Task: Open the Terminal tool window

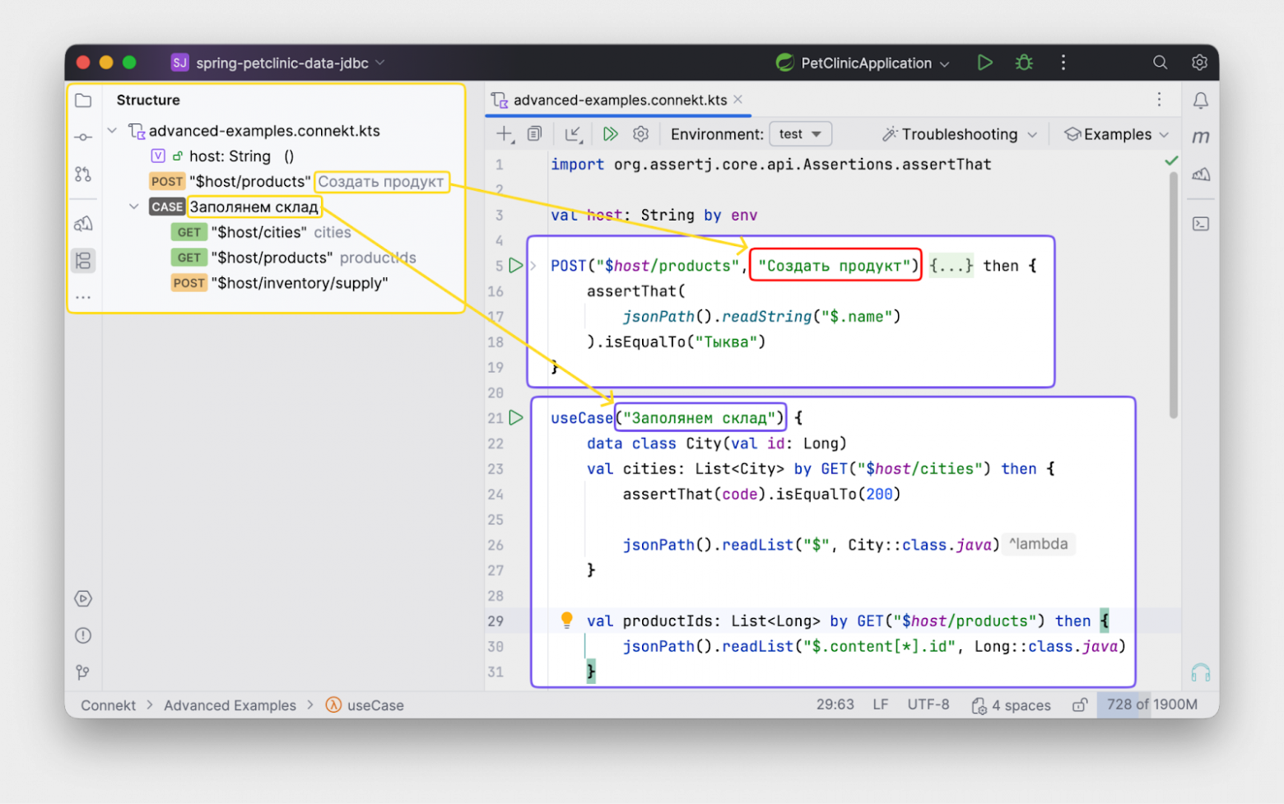Action: click(1200, 224)
